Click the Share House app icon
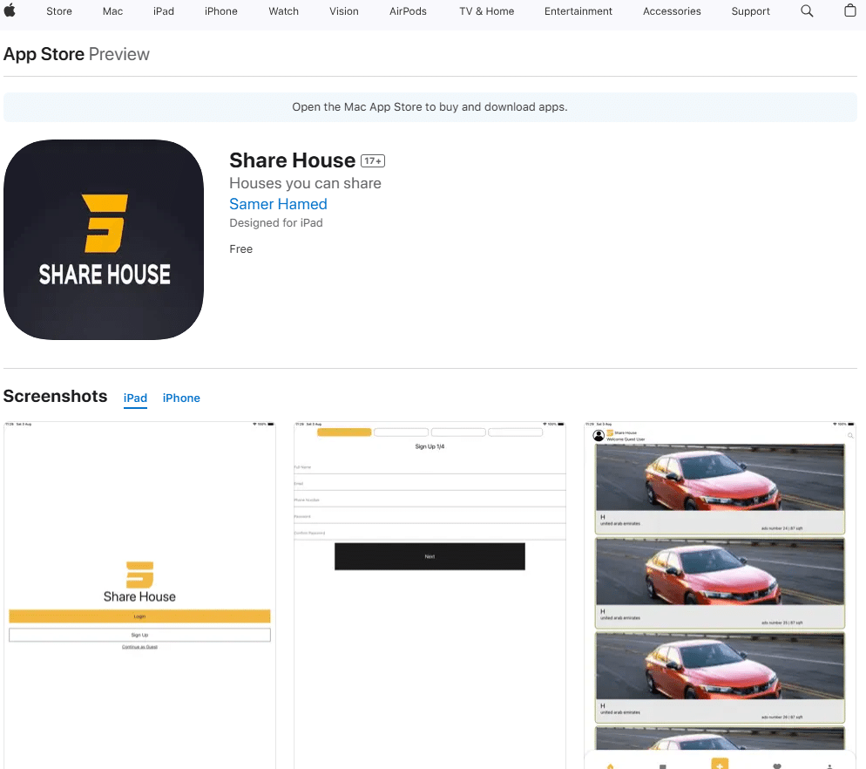 104,240
